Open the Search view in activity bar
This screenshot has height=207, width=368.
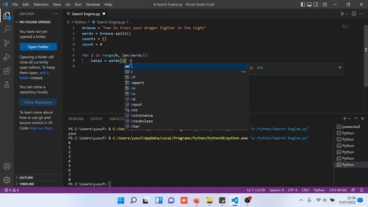[x=7, y=29]
